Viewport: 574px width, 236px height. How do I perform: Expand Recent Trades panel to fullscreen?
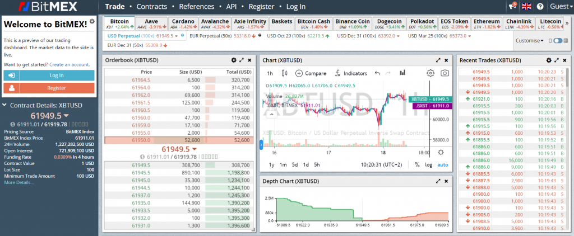point(557,60)
